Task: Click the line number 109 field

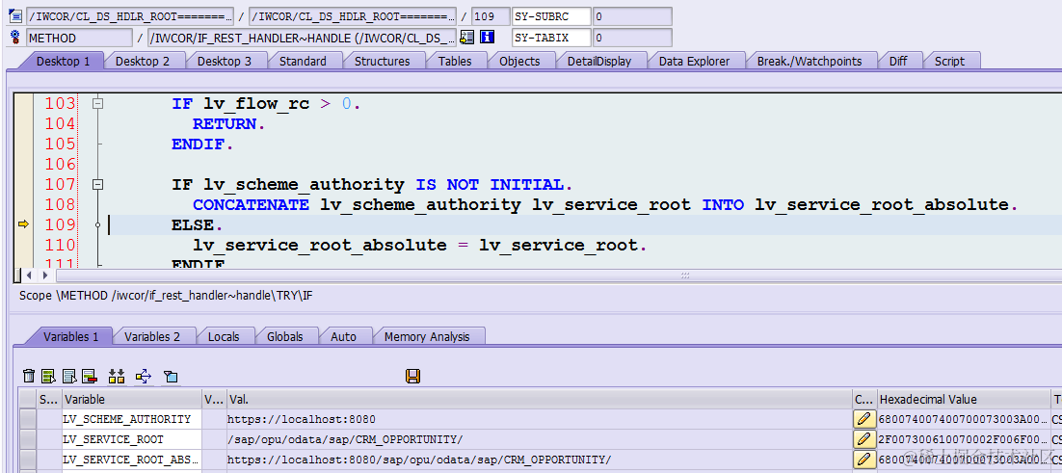Action: pos(491,16)
